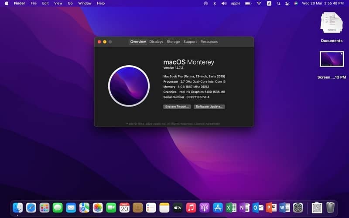Click the Software Update button
The image size is (349, 218).
point(209,107)
